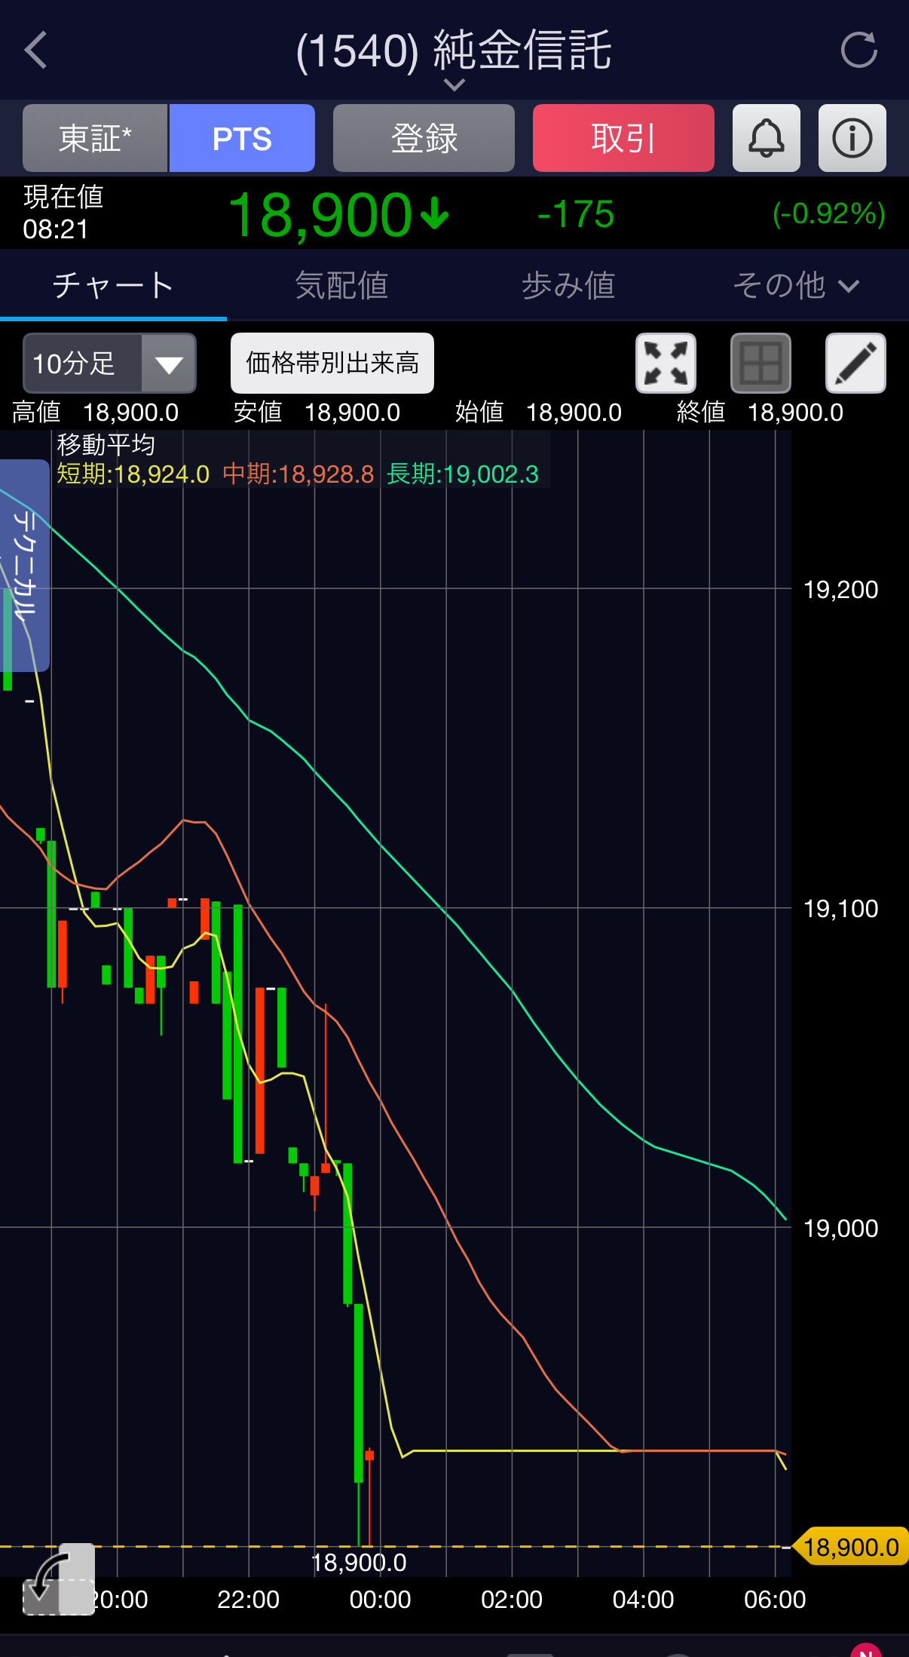Select the pencil drawing tool

point(855,363)
